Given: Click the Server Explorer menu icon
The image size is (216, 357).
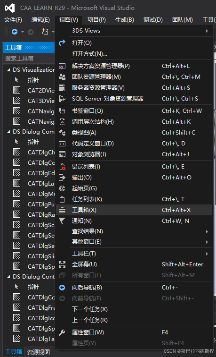Looking at the screenshot, I should (x=62, y=88).
